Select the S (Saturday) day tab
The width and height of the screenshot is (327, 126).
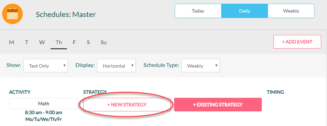pyautogui.click(x=88, y=42)
